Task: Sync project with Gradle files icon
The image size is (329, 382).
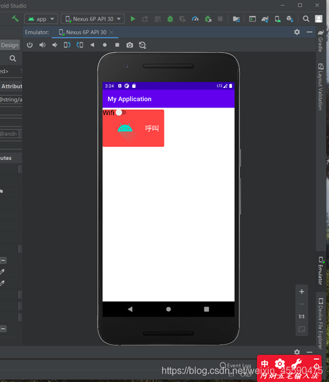Action: tap(265, 19)
